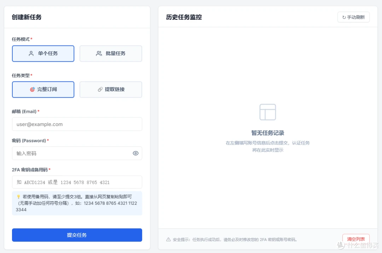382x253 pixels.
Task: Click the security notice text 安全提示
Action: (x=235, y=240)
